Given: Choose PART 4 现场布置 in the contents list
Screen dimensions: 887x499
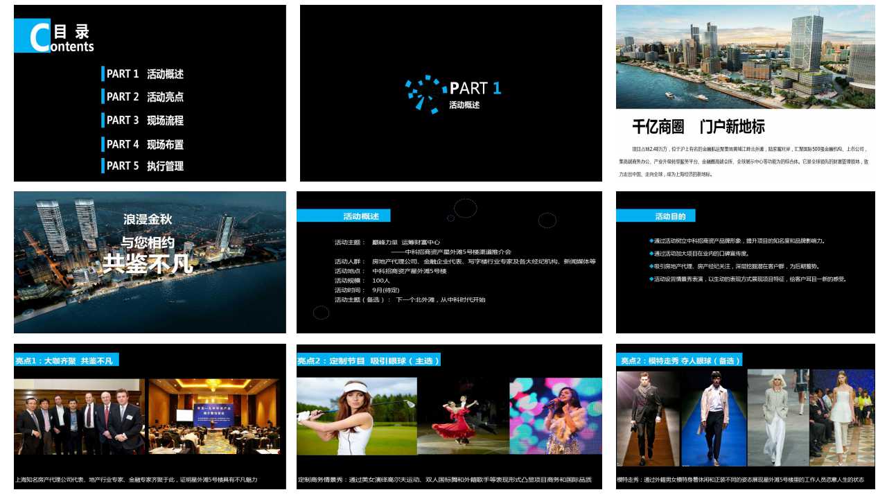Looking at the screenshot, I should (x=144, y=144).
